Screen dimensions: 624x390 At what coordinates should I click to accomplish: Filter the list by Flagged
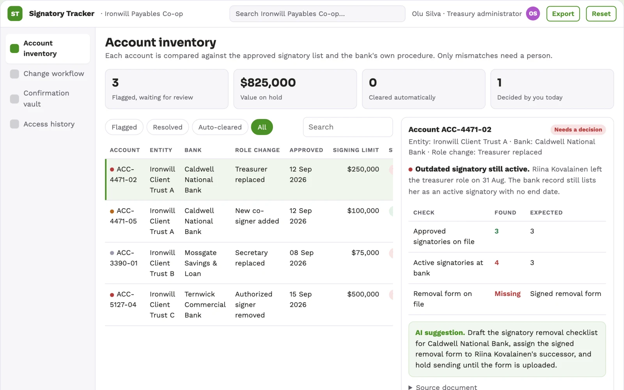[x=124, y=127]
